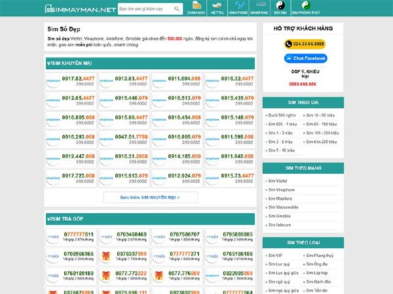Click Mobi logo beside 0768189189
This screenshot has height=294, width=393.
point(53,276)
